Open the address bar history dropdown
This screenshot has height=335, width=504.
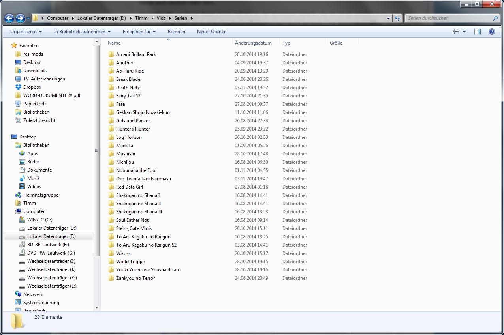389,18
